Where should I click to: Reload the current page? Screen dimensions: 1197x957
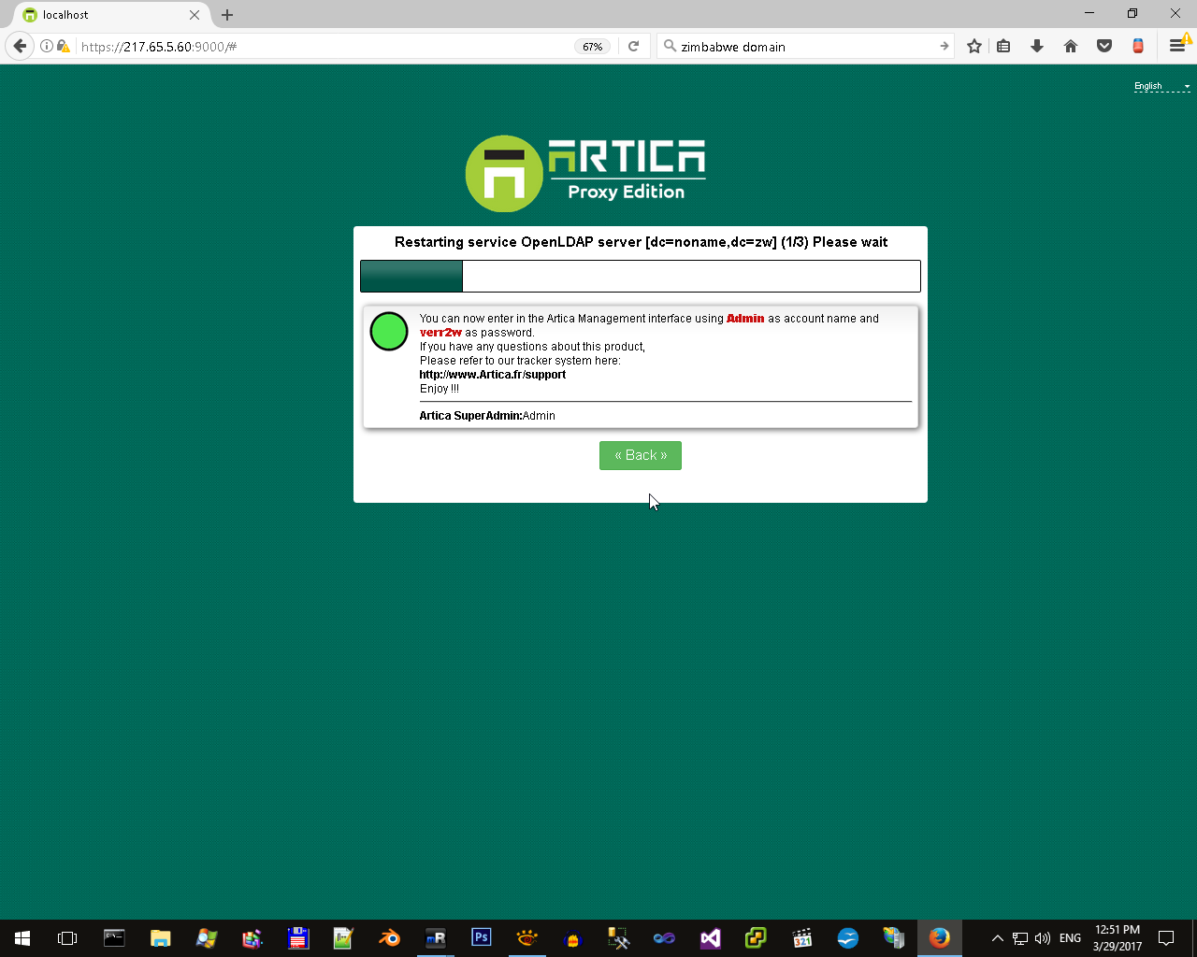[x=633, y=46]
